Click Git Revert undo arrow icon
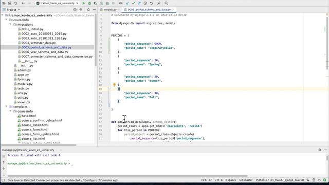 click(151, 3)
